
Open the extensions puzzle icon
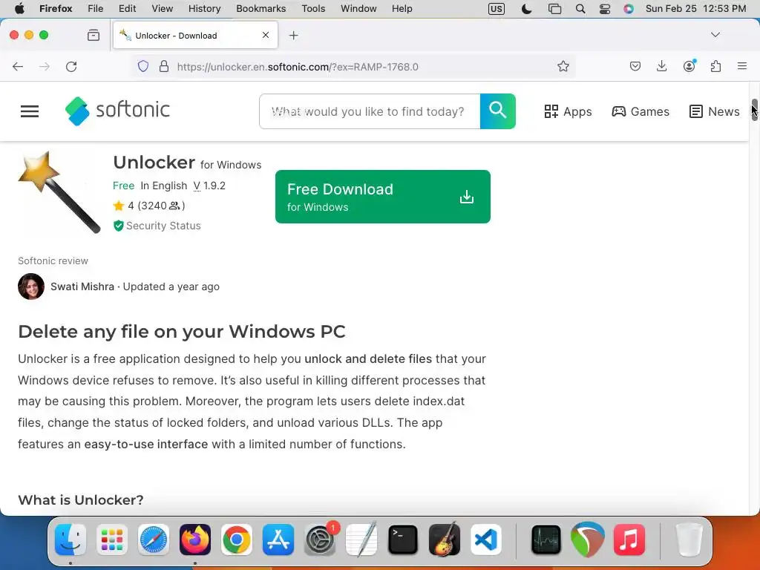716,66
